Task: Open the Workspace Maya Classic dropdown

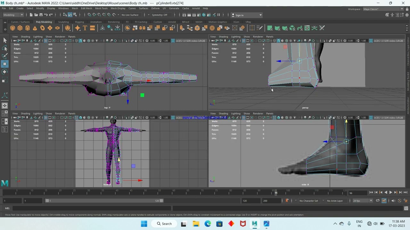Action: pos(383,9)
